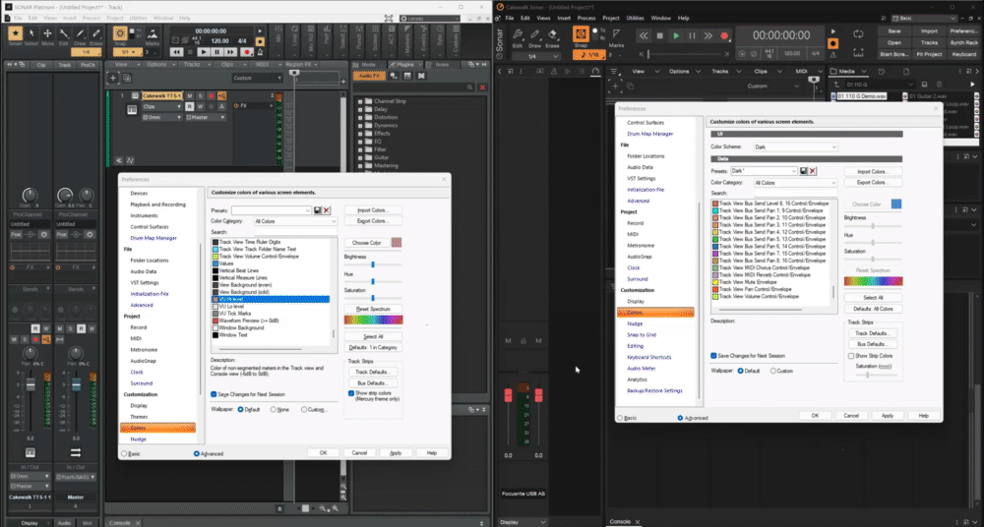Choose the Move tool in SONAR Platinum
The width and height of the screenshot is (984, 527).
(x=47, y=35)
